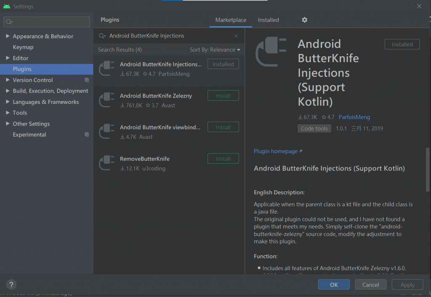The height and width of the screenshot is (297, 431).
Task: Click the Code tools tag
Action: click(x=314, y=128)
